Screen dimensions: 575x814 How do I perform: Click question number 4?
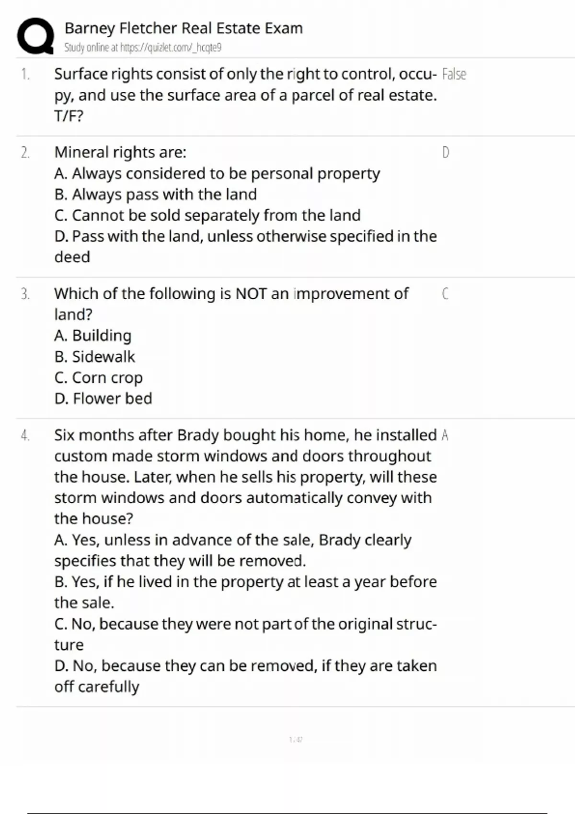(x=25, y=435)
